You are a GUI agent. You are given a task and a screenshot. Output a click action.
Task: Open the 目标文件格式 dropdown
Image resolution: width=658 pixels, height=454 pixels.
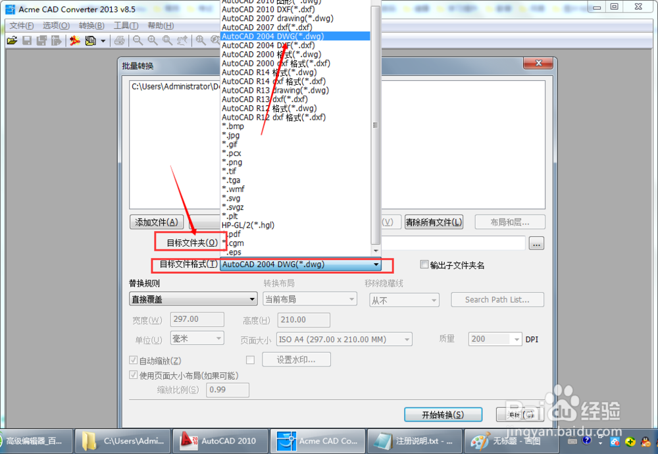376,264
